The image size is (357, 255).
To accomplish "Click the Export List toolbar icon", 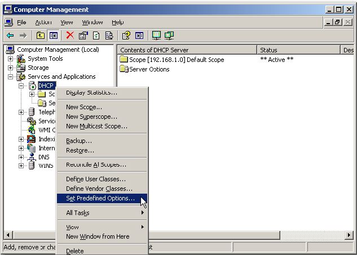I will 109,35.
